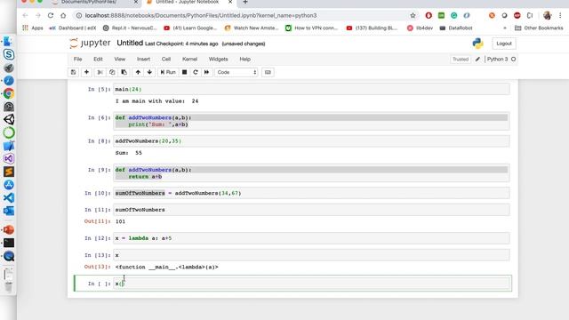Open the Edit menu
The width and height of the screenshot is (569, 320).
click(x=98, y=60)
